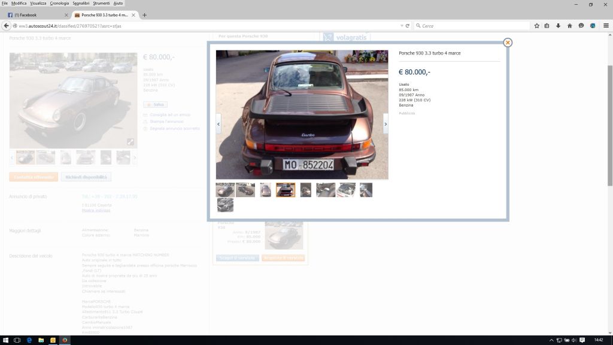Open the Downloads arrow icon
613x345 pixels.
pos(559,26)
